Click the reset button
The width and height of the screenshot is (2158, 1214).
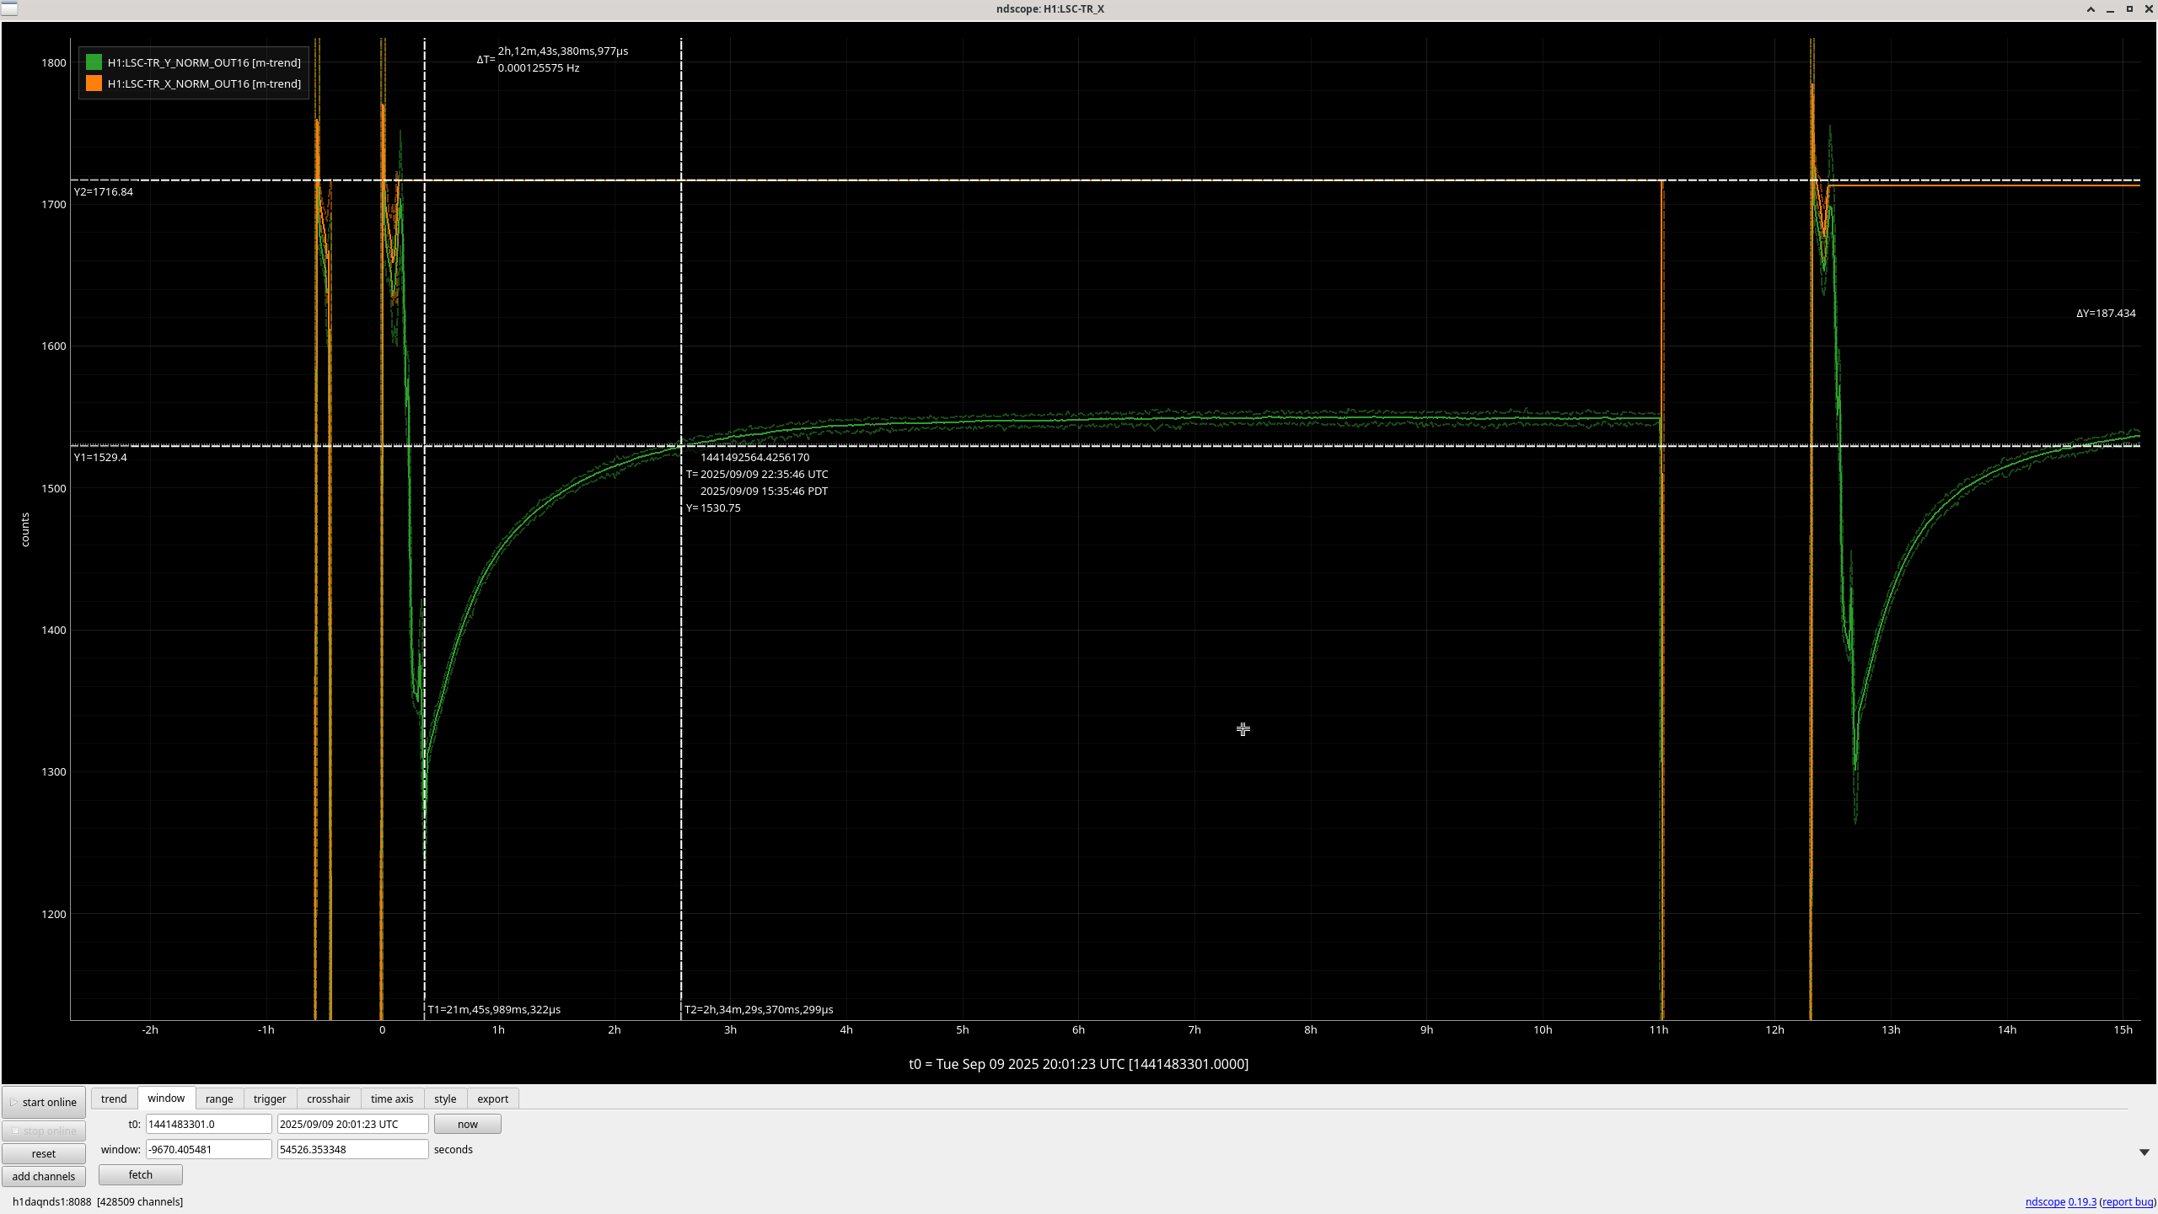44,1153
